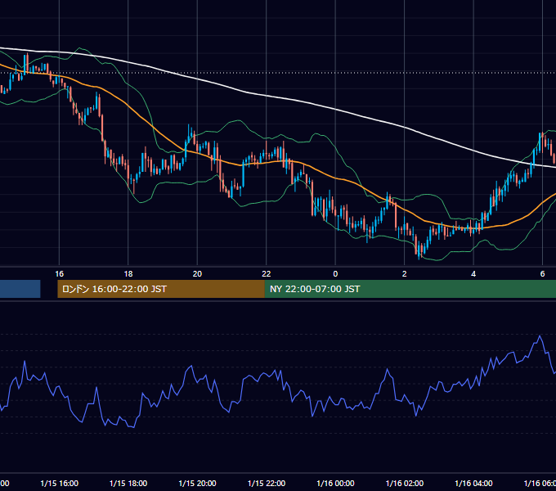Click the hour label 0 on upper axis
The height and width of the screenshot is (491, 556).
coord(335,274)
